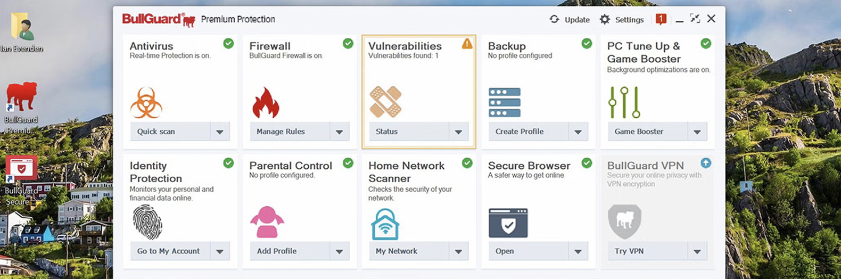Open Settings in the title bar

coord(622,20)
